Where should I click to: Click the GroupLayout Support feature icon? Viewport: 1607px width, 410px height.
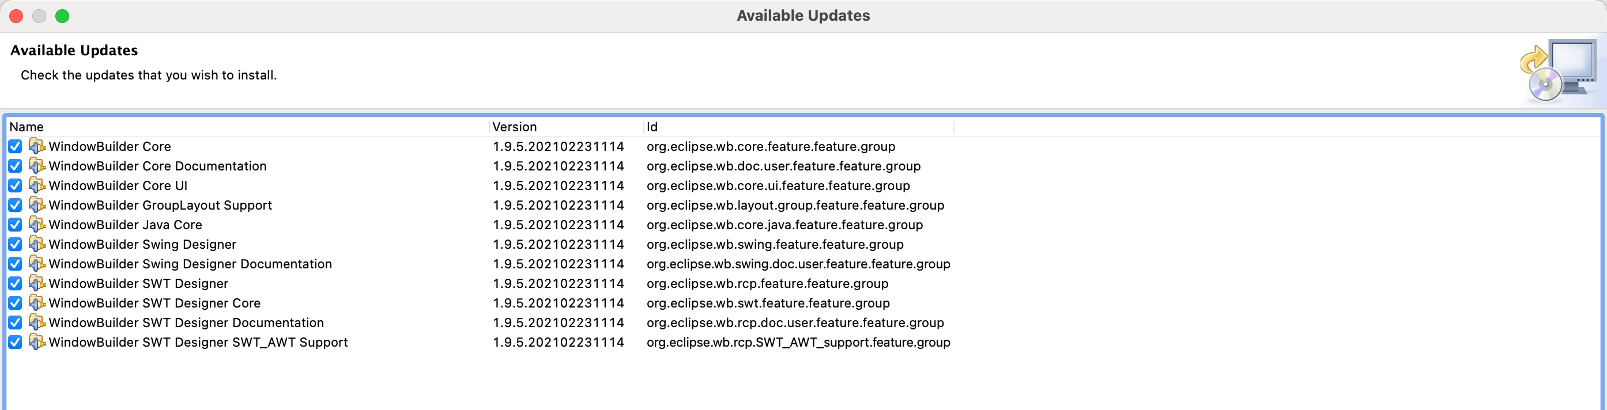37,205
